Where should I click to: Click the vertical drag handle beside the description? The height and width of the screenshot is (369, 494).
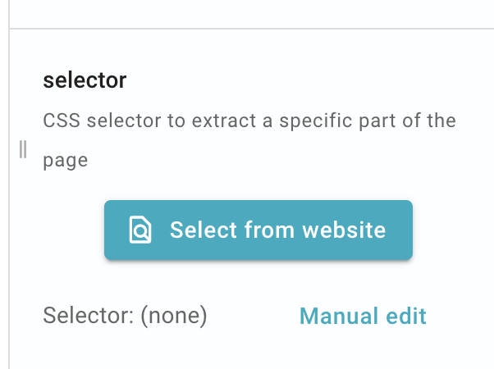coord(23,149)
